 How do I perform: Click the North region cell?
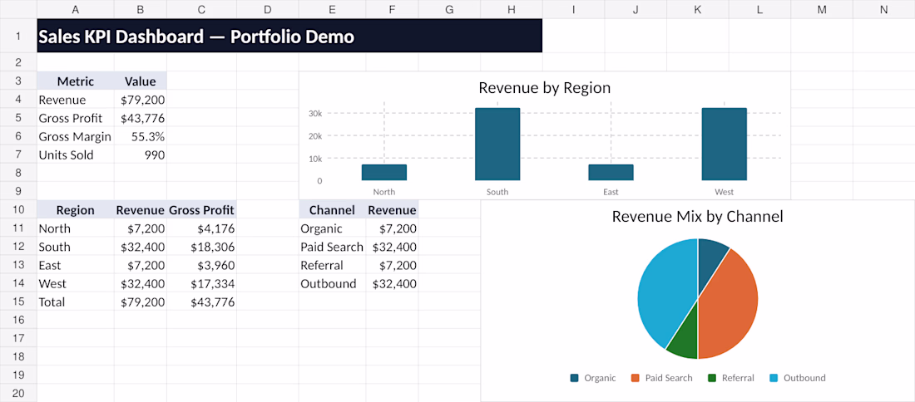(x=75, y=228)
